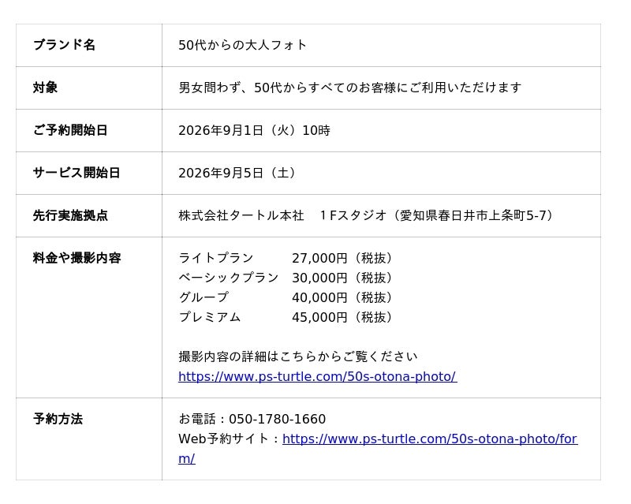This screenshot has height=504, width=631.
Task: Open the Web予約サイト form link
Action: (x=430, y=439)
